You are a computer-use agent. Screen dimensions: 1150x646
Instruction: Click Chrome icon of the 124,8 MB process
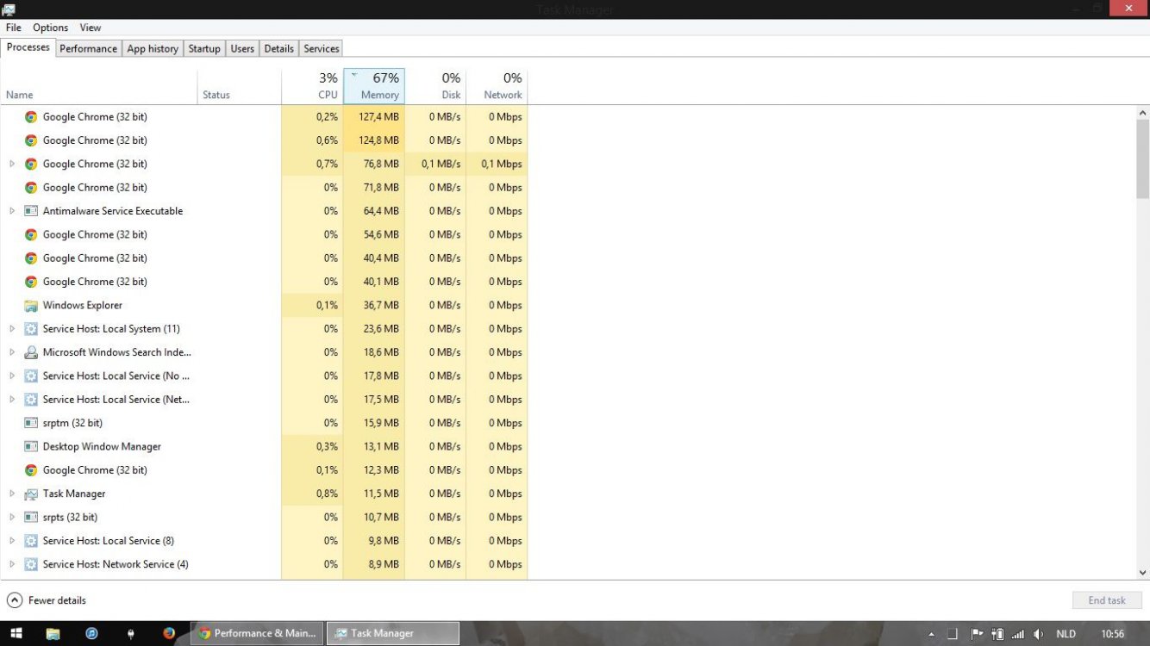(x=31, y=140)
